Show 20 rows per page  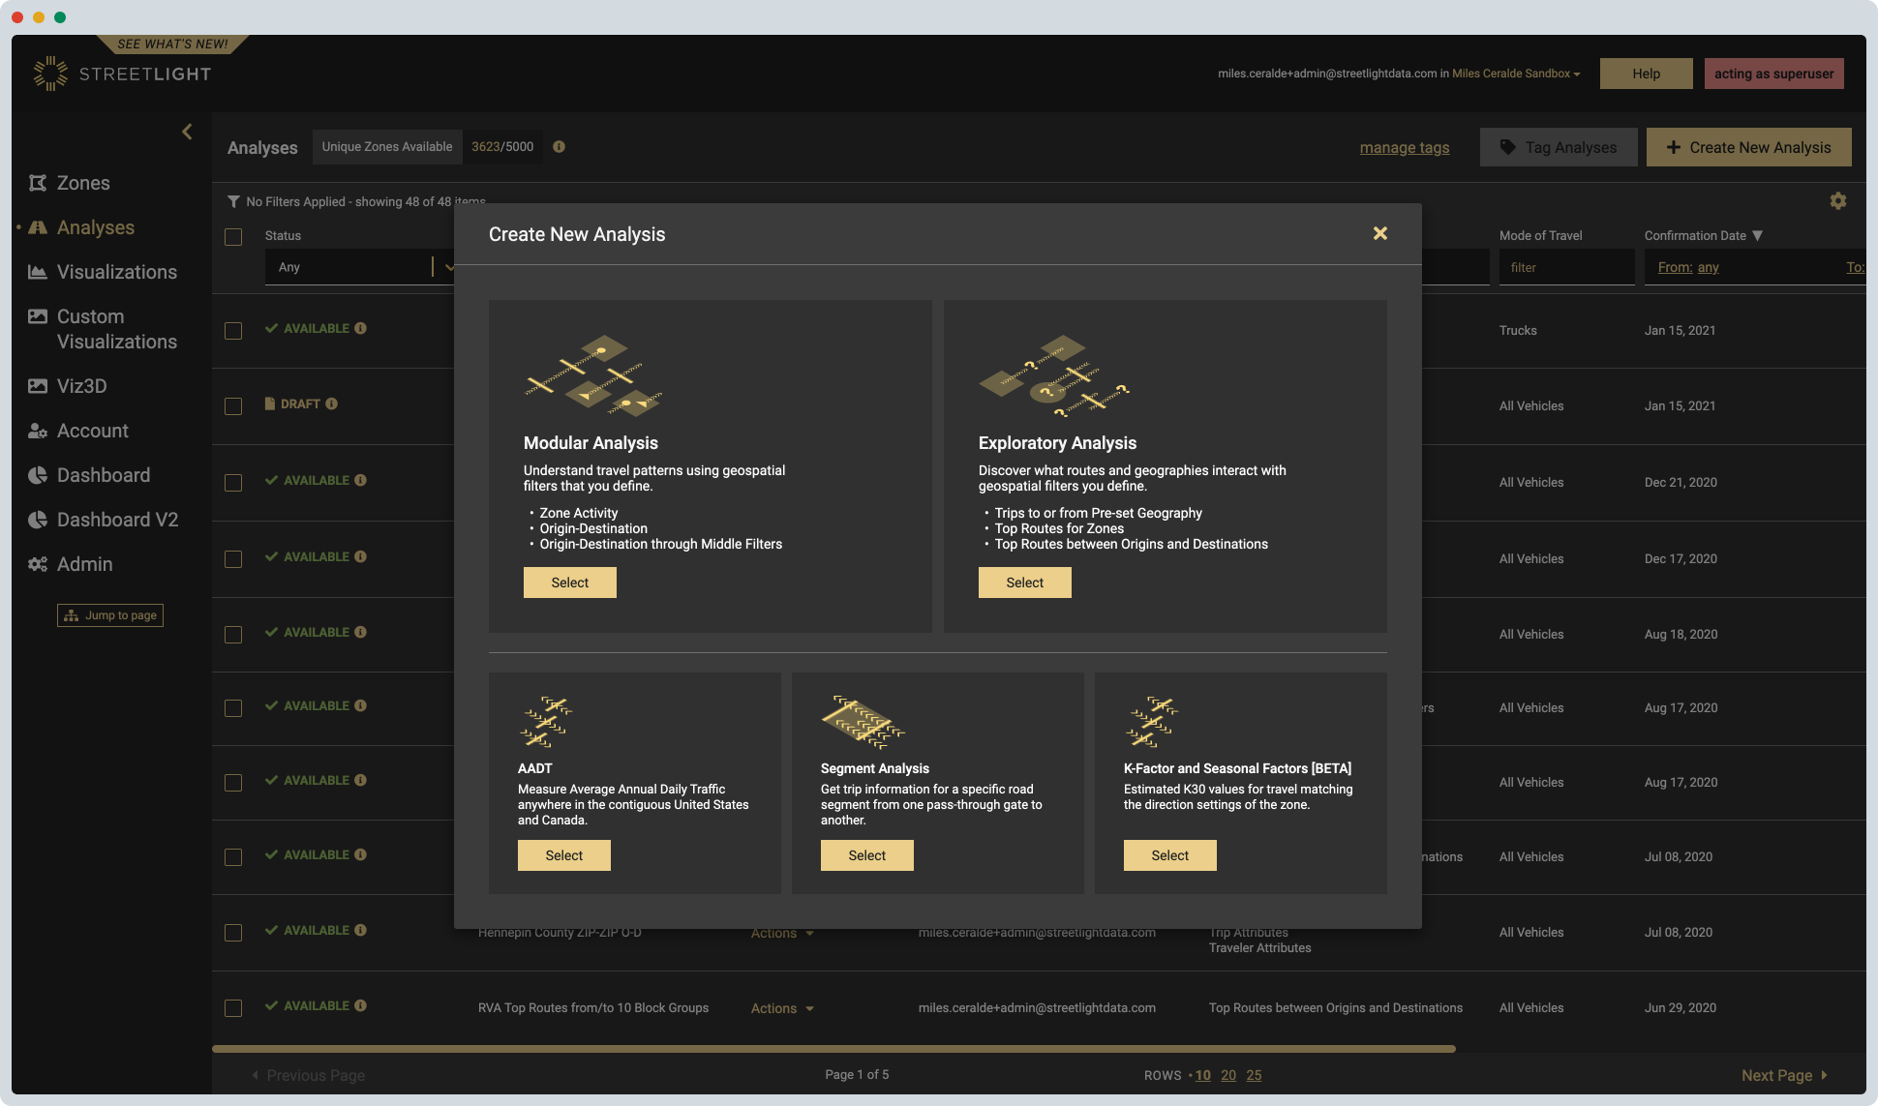pyautogui.click(x=1227, y=1075)
